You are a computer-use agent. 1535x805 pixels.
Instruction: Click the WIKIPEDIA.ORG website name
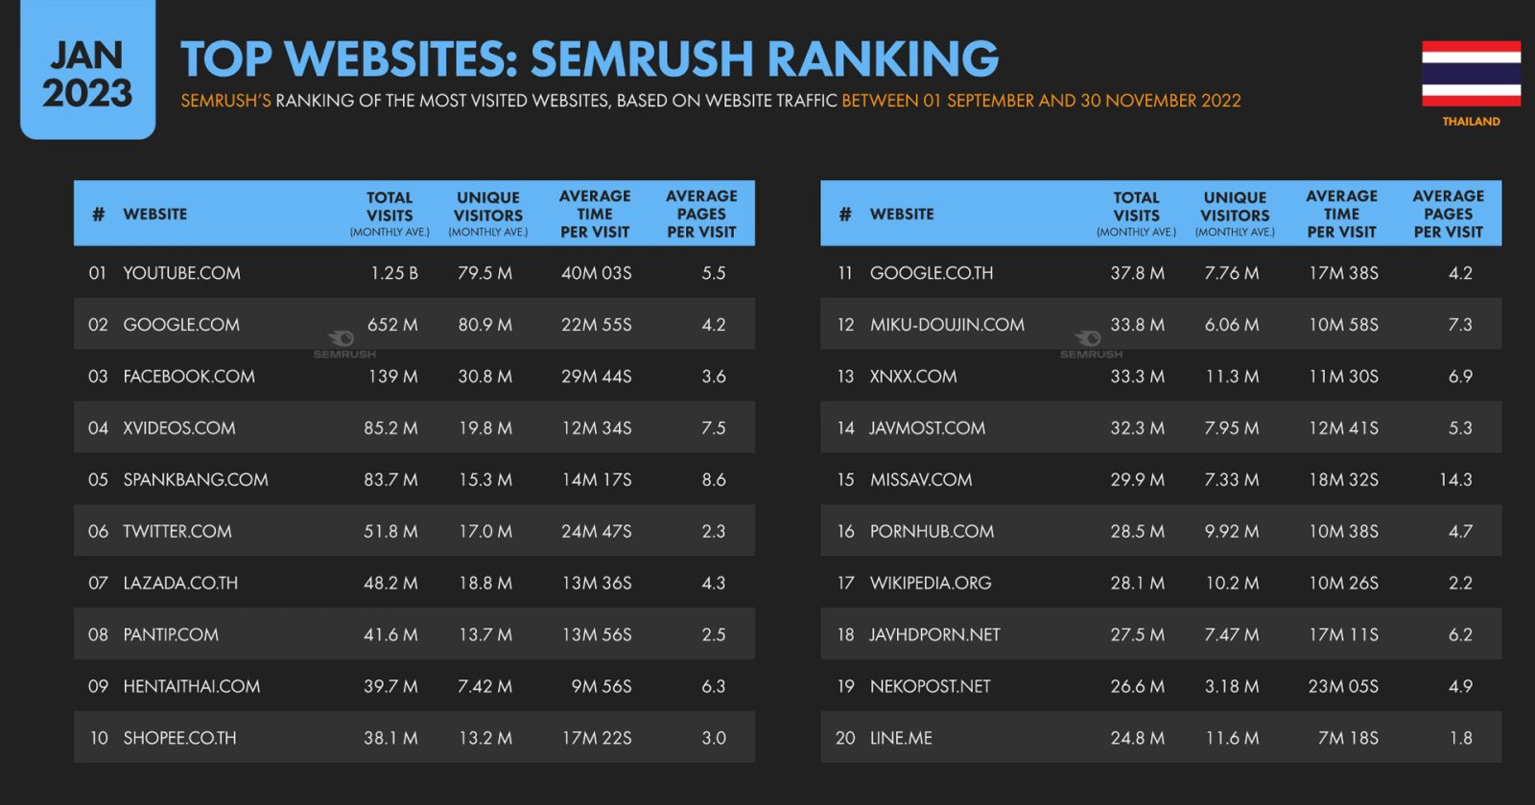(930, 584)
